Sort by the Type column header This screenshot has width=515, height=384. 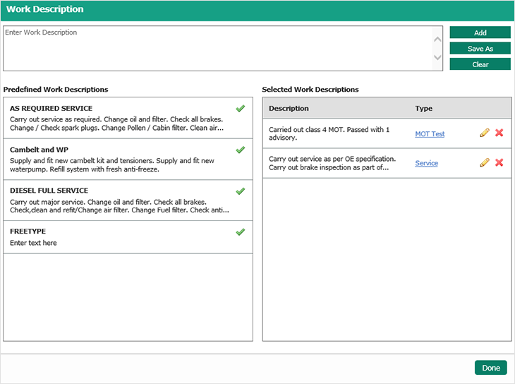[424, 109]
